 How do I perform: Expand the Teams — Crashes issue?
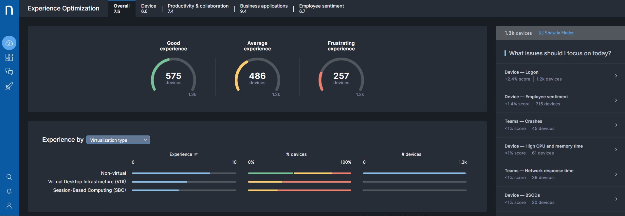(x=560, y=125)
